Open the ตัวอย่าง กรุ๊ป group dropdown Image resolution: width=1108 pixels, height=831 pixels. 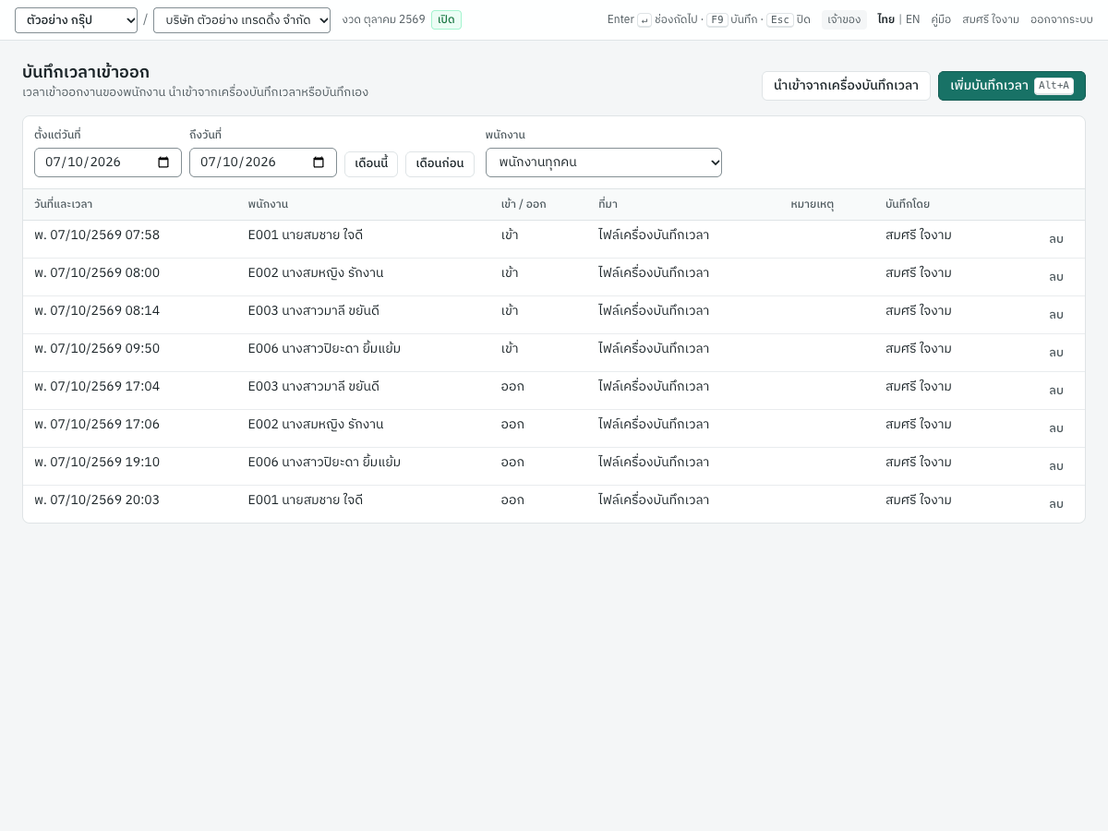pyautogui.click(x=76, y=20)
